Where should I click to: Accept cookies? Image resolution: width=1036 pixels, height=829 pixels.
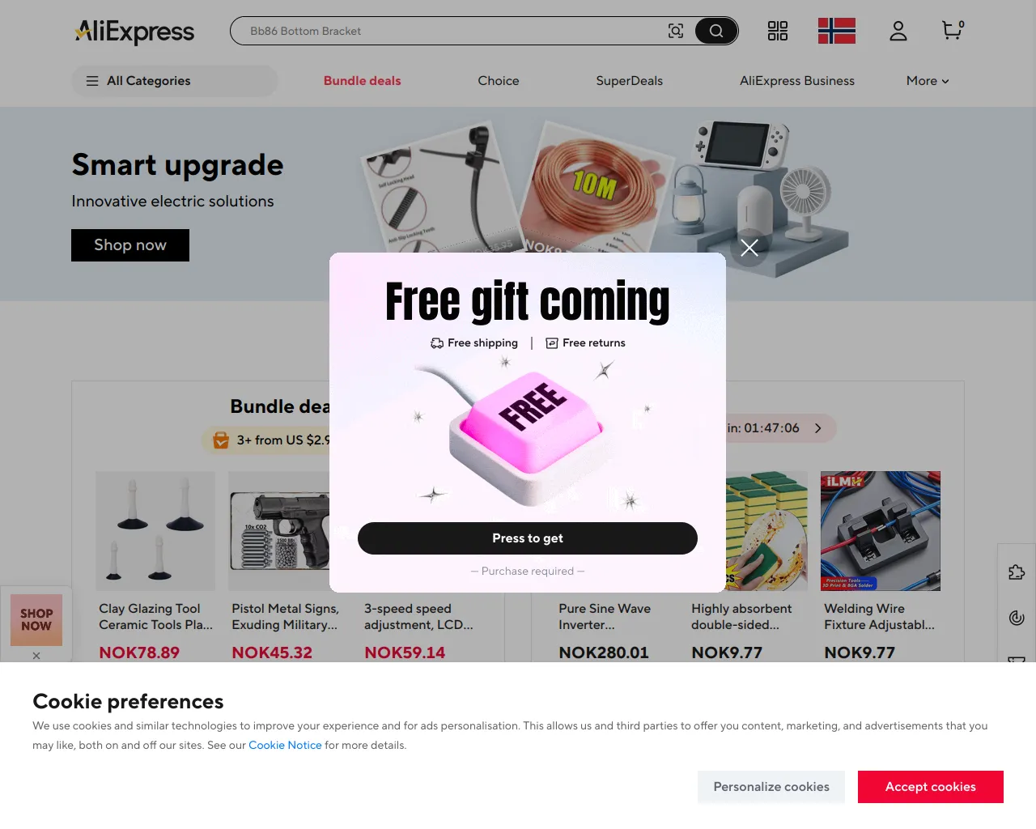(x=931, y=787)
